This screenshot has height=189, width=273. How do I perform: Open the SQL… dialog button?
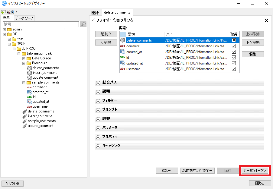167,171
